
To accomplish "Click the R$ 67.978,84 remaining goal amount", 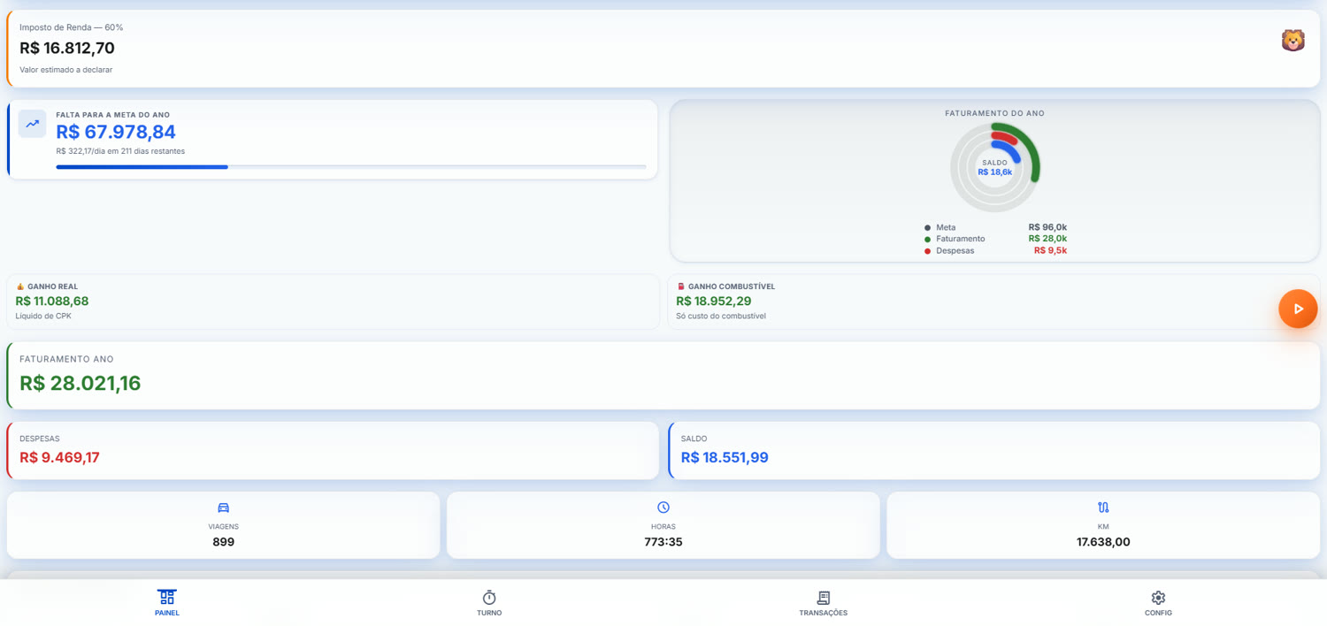I will pos(116,132).
